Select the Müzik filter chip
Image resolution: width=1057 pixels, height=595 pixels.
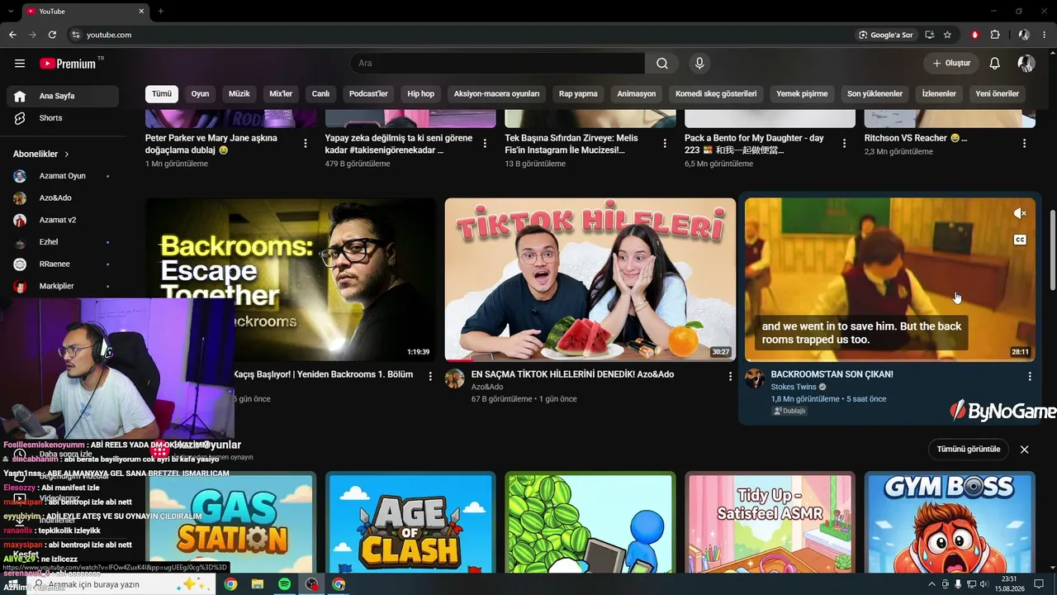[x=239, y=93]
